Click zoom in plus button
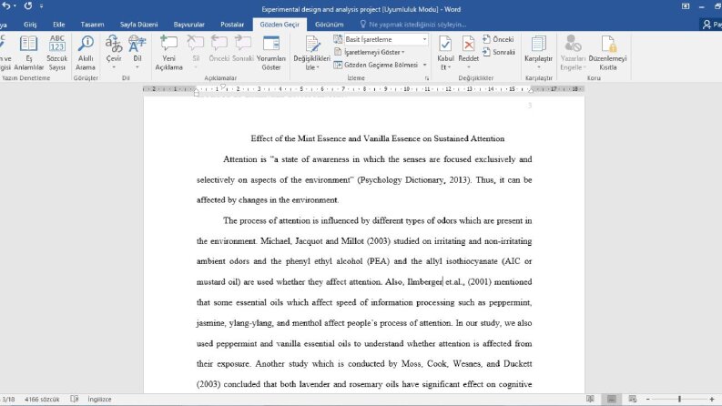722x406 pixels. pos(712,399)
